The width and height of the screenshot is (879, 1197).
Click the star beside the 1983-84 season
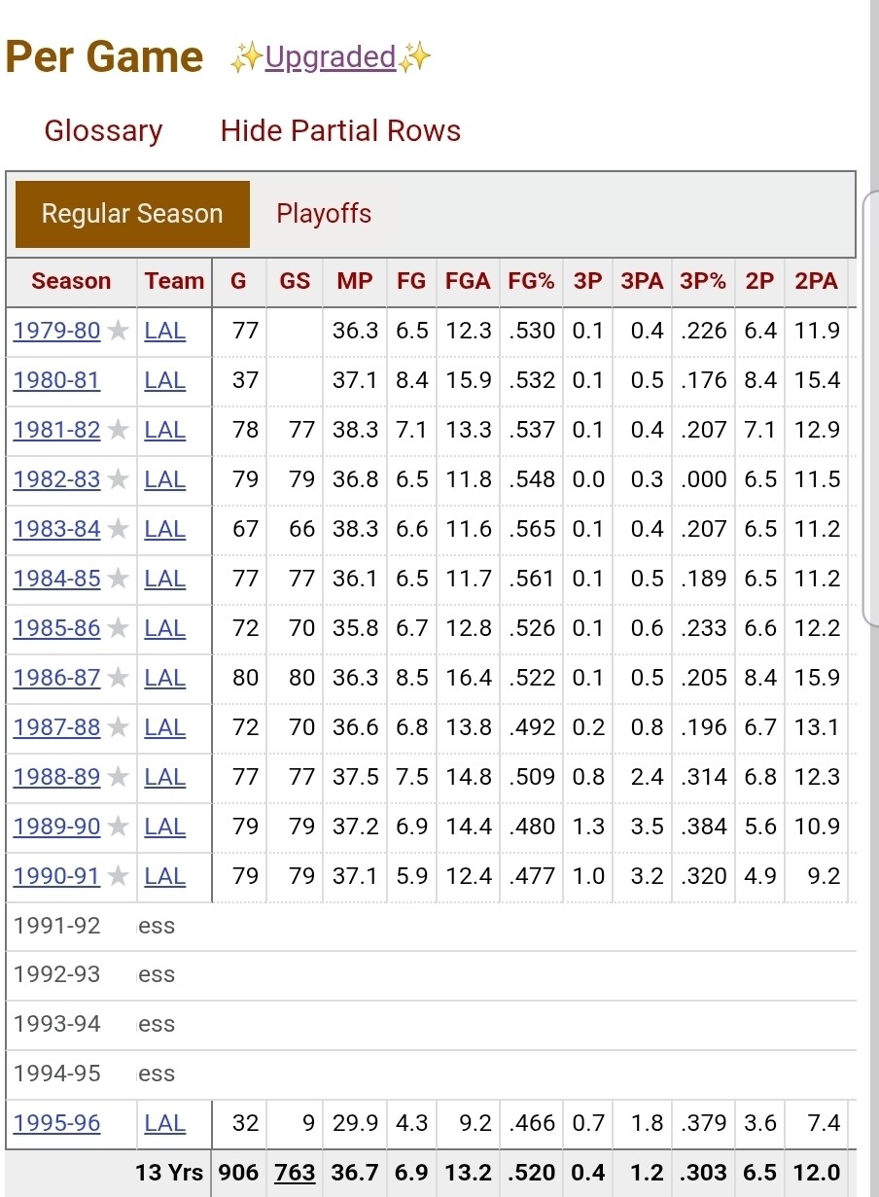click(118, 529)
